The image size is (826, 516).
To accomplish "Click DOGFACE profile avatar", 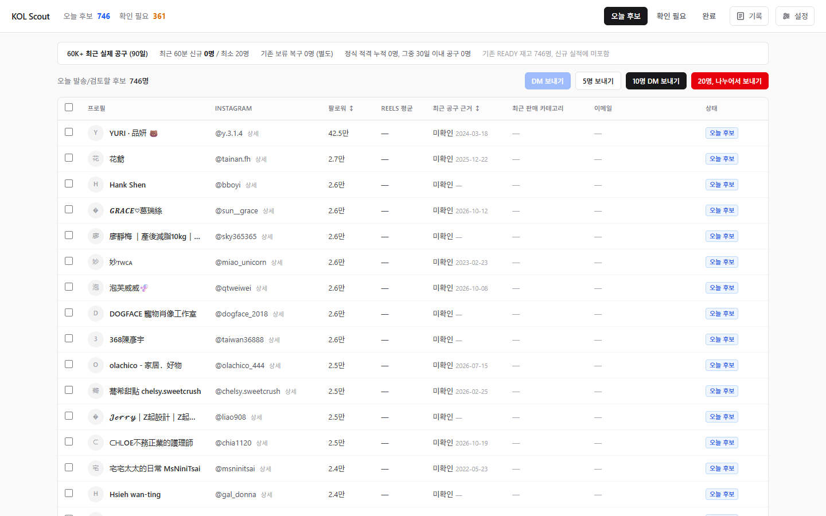I will pyautogui.click(x=96, y=314).
